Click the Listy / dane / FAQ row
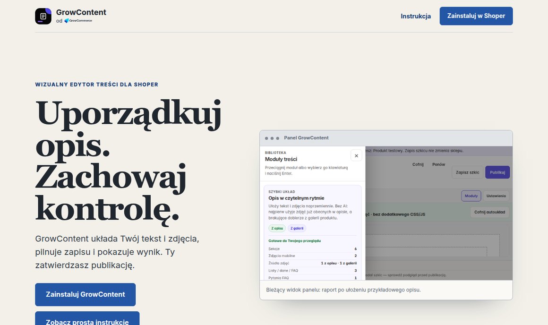The height and width of the screenshot is (325, 548). [312, 271]
